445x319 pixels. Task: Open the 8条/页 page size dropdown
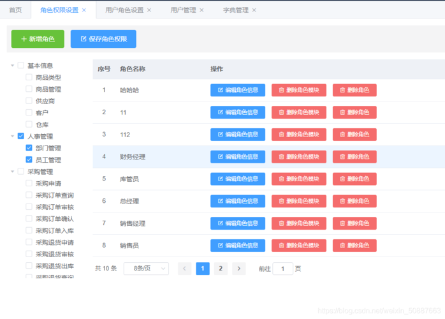tap(146, 269)
